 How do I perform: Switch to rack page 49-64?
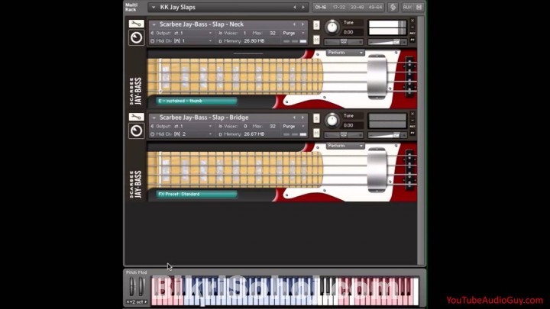[x=375, y=7]
